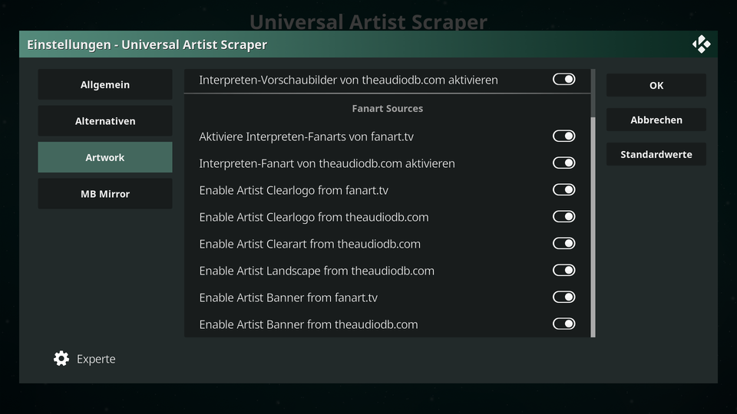Confirm settings with the OK button
Image resolution: width=737 pixels, height=414 pixels.
[x=656, y=85]
